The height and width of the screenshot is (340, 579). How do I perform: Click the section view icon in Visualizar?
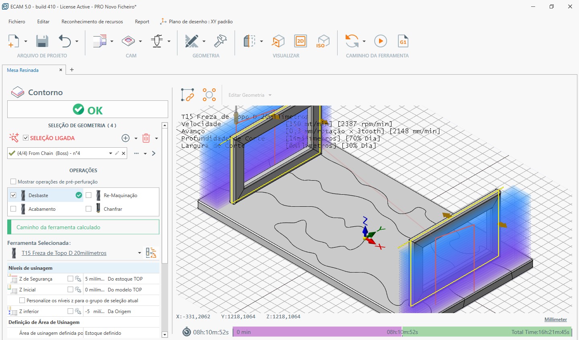[x=249, y=41]
